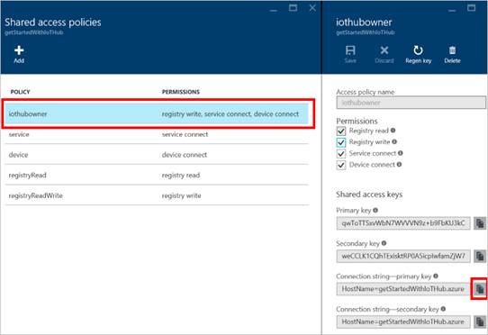Discard changes to the iothubowner policy

coord(384,55)
